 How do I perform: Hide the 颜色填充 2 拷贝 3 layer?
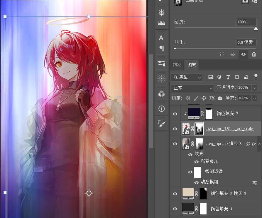tap(175, 194)
